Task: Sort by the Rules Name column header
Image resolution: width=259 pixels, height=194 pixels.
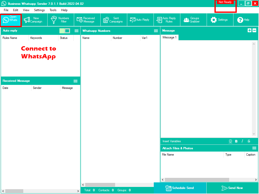Action: 15,38
